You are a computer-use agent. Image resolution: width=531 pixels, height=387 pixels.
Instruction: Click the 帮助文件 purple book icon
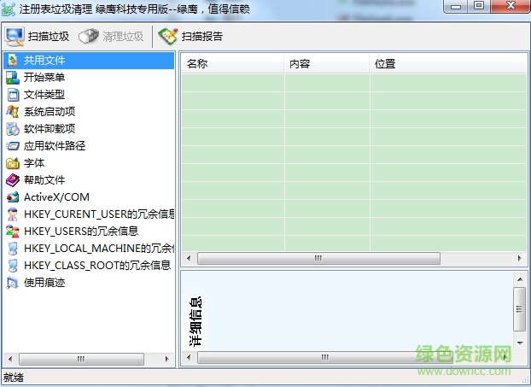click(x=13, y=180)
